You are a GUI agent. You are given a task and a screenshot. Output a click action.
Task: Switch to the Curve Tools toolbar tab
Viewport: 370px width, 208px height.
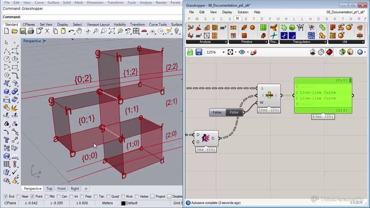click(158, 24)
